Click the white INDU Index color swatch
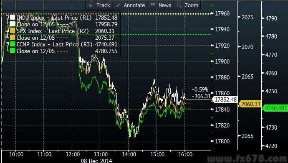288x163 pixels. tap(13, 17)
